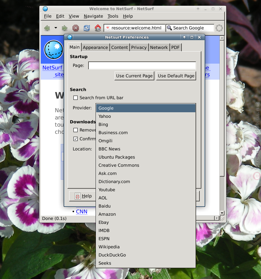
Task: Click the NetSurf globe logo on page
Action: 54,50
